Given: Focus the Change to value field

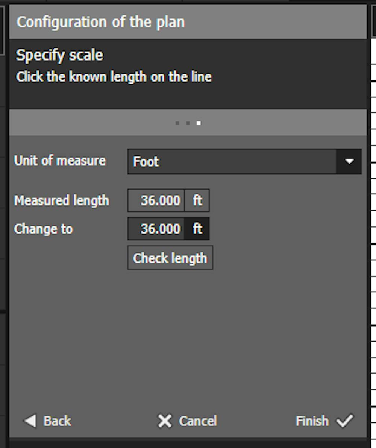Looking at the screenshot, I should click(x=156, y=229).
